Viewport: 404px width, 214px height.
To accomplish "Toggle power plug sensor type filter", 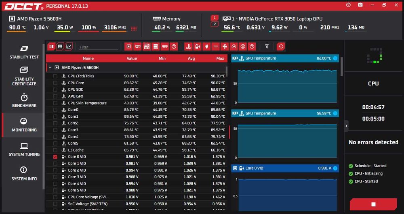I will 206,46.
